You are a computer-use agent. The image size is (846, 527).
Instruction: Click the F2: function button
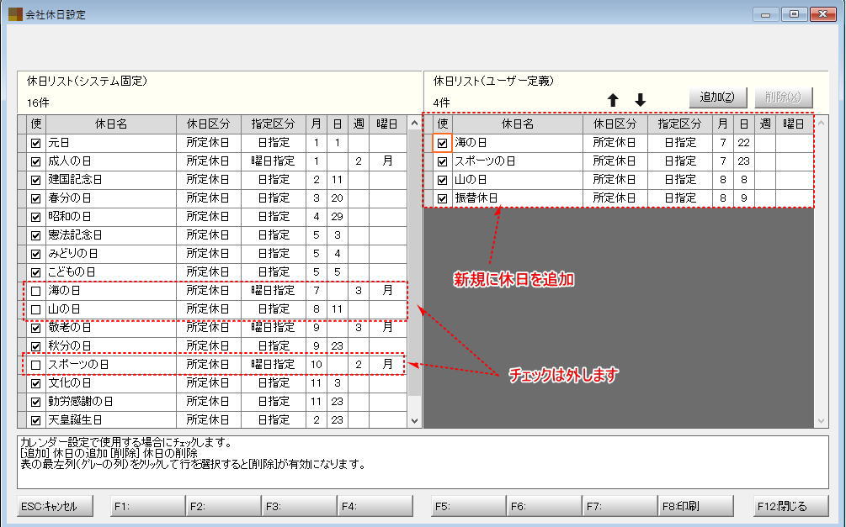(223, 506)
